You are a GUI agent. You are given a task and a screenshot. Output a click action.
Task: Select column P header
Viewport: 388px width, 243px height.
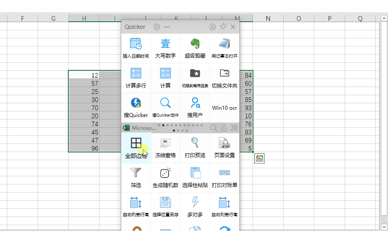pos(329,18)
